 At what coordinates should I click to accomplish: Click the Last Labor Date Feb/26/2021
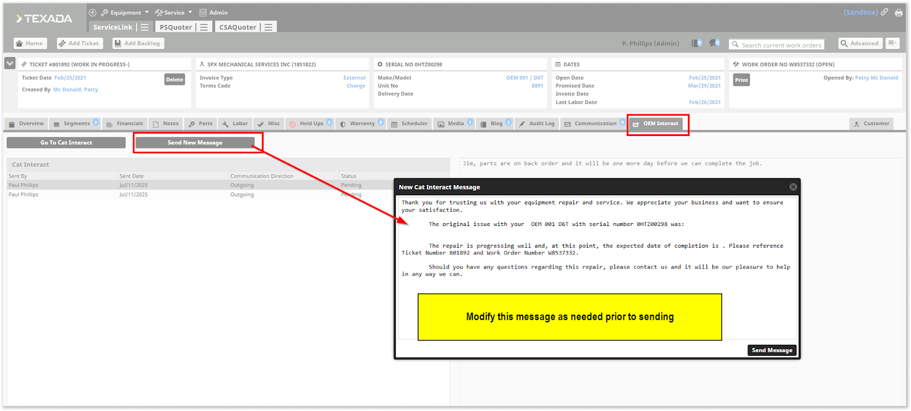705,102
